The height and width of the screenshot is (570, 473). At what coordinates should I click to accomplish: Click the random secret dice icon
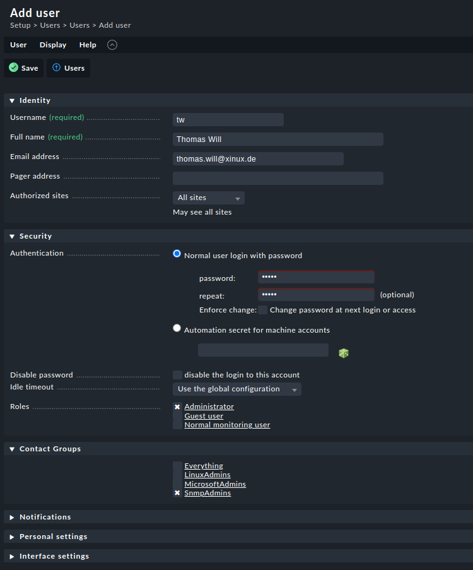344,353
